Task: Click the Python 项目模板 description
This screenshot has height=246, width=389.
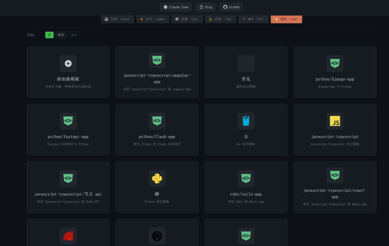Action: click(157, 202)
